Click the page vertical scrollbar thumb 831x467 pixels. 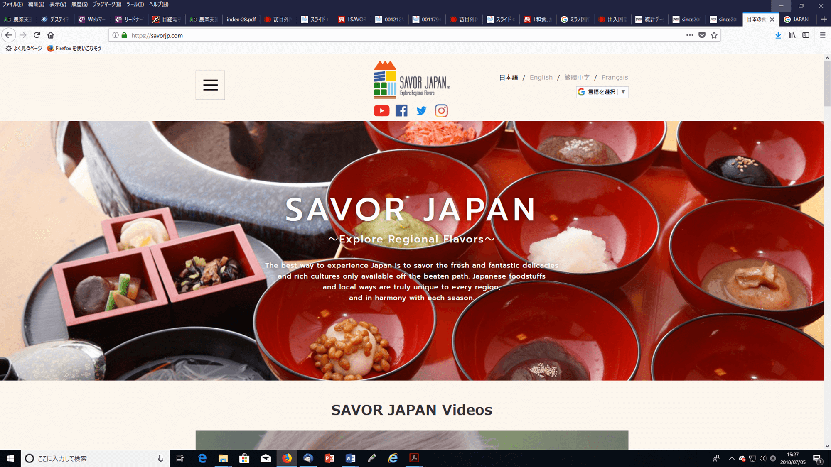[x=827, y=83]
